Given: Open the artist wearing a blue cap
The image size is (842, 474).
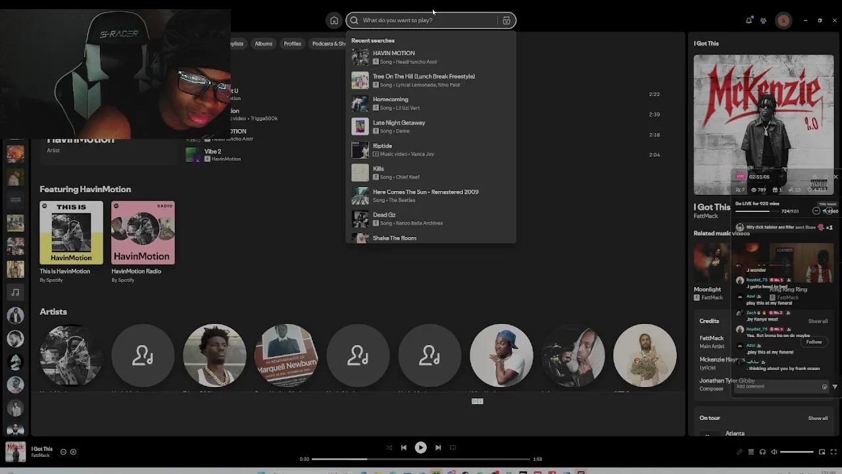Looking at the screenshot, I should (501, 355).
